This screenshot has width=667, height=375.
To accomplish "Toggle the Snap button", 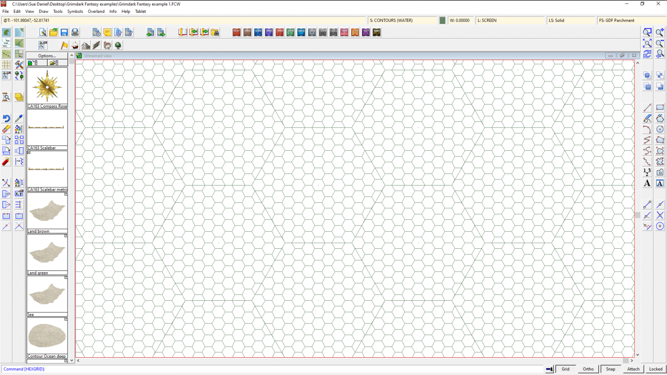I will click(x=611, y=369).
